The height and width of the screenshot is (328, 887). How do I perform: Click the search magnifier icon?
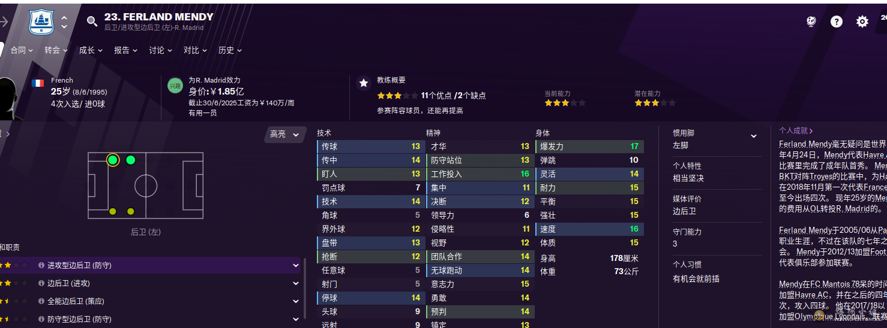92,22
